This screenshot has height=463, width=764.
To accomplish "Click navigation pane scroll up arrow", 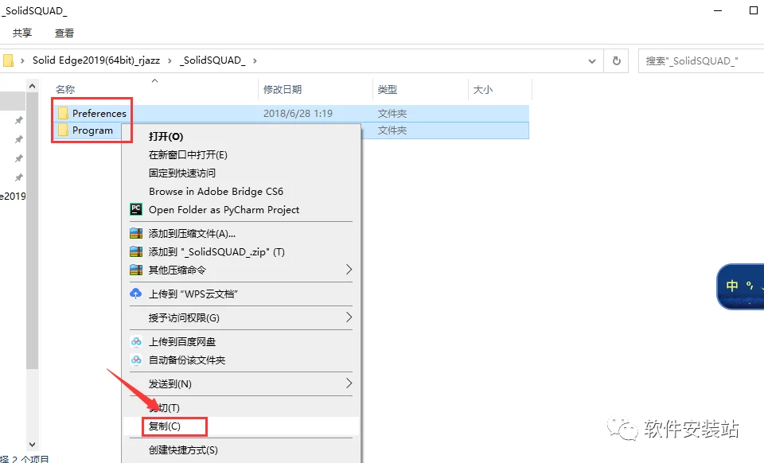I will point(32,86).
